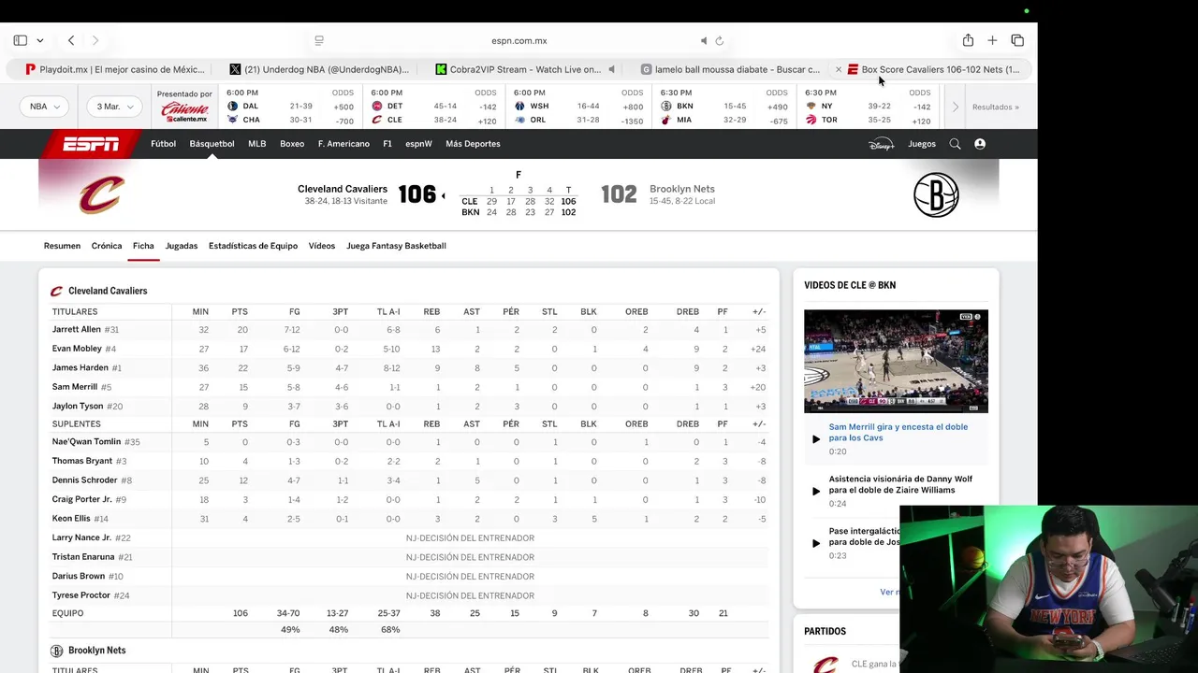The width and height of the screenshot is (1198, 673).
Task: Open the DAL vs CHA scoreboard game
Action: point(291,107)
